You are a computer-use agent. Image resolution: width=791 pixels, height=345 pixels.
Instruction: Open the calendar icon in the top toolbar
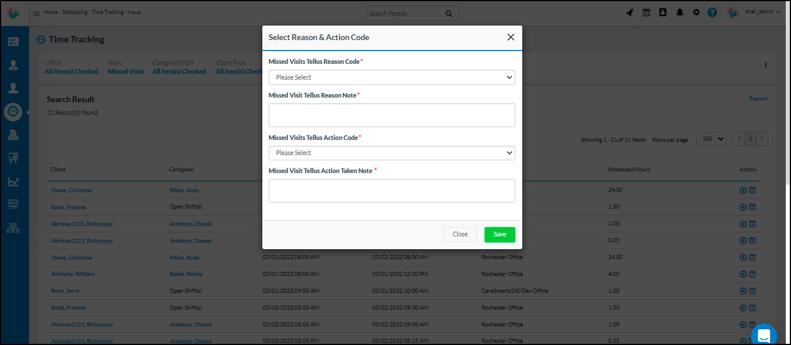(x=646, y=12)
